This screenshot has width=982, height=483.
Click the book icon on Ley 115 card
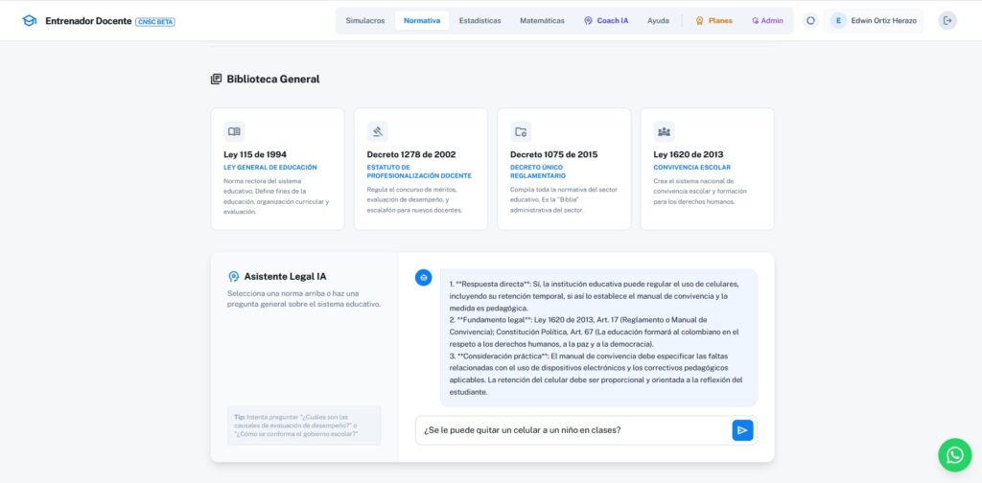[x=234, y=131]
